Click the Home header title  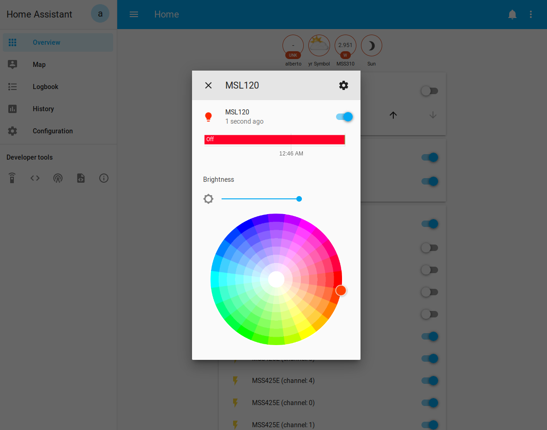click(x=166, y=14)
